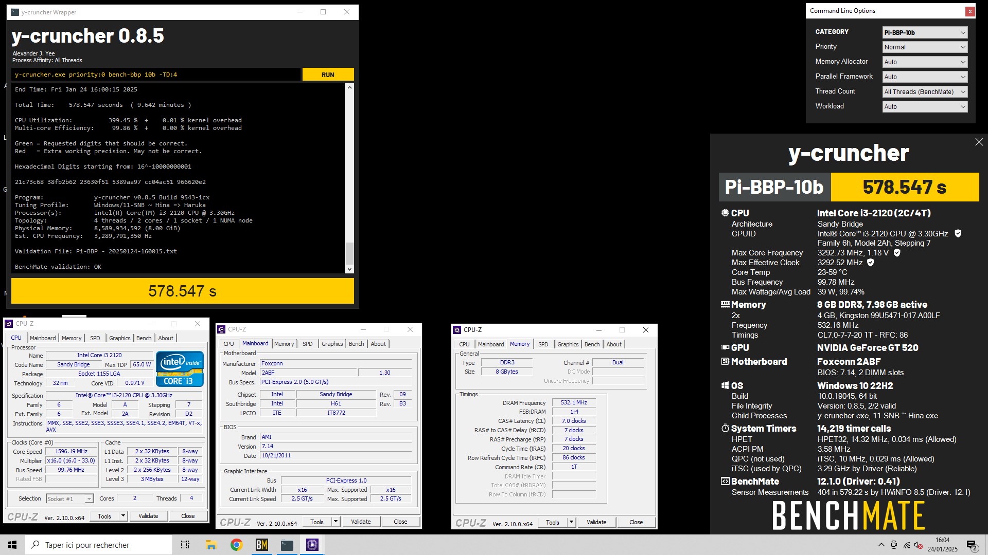Image resolution: width=988 pixels, height=555 pixels.
Task: Click the System Timers clock icon
Action: point(725,428)
